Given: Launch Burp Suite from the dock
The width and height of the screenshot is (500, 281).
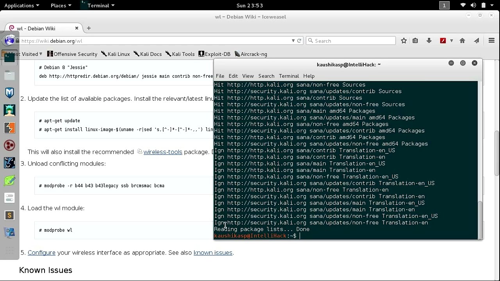Looking at the screenshot, I should pos(9,128).
